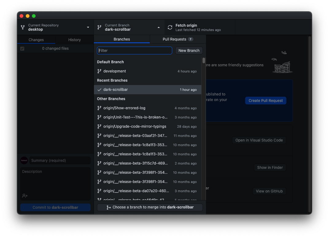Viewport: 329px width, 237px height.
Task: Collapse the Current Branch dropdown
Action: tap(129, 27)
